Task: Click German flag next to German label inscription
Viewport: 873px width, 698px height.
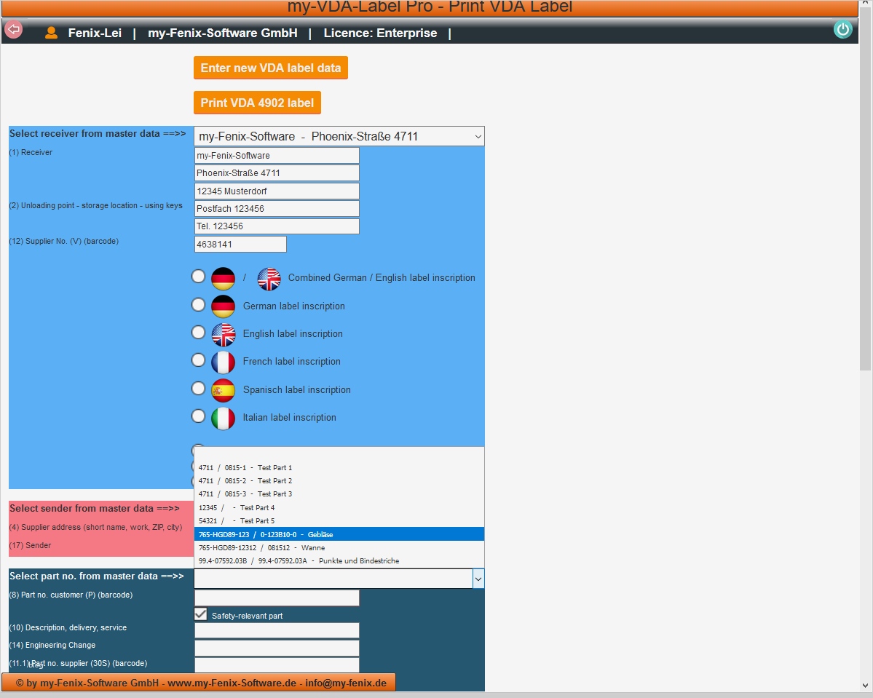Action: click(x=224, y=306)
